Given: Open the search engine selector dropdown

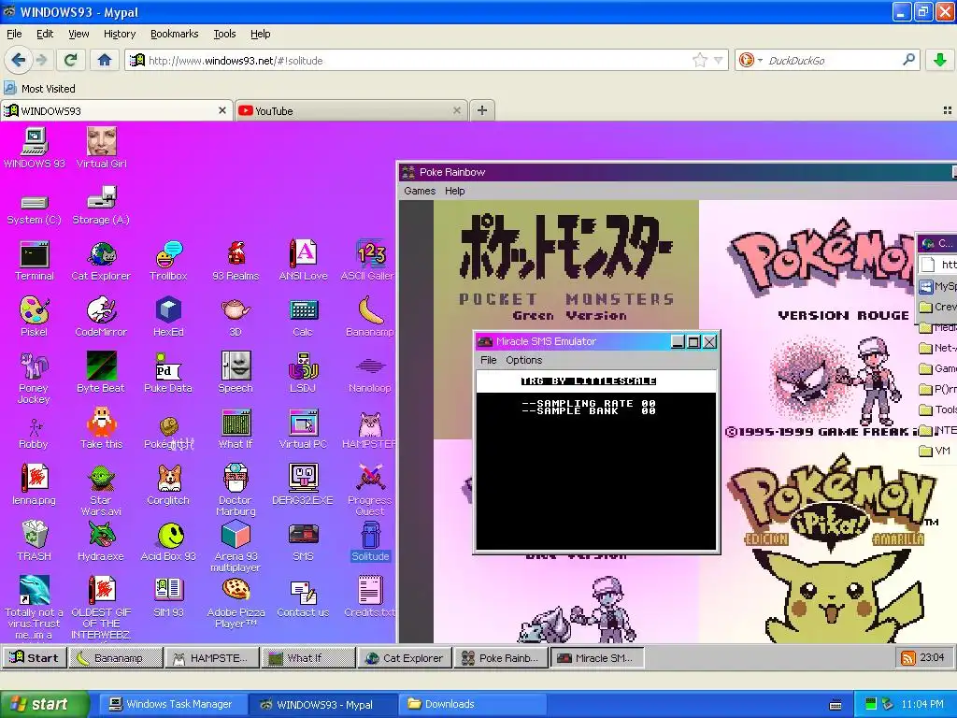Looking at the screenshot, I should (x=750, y=60).
